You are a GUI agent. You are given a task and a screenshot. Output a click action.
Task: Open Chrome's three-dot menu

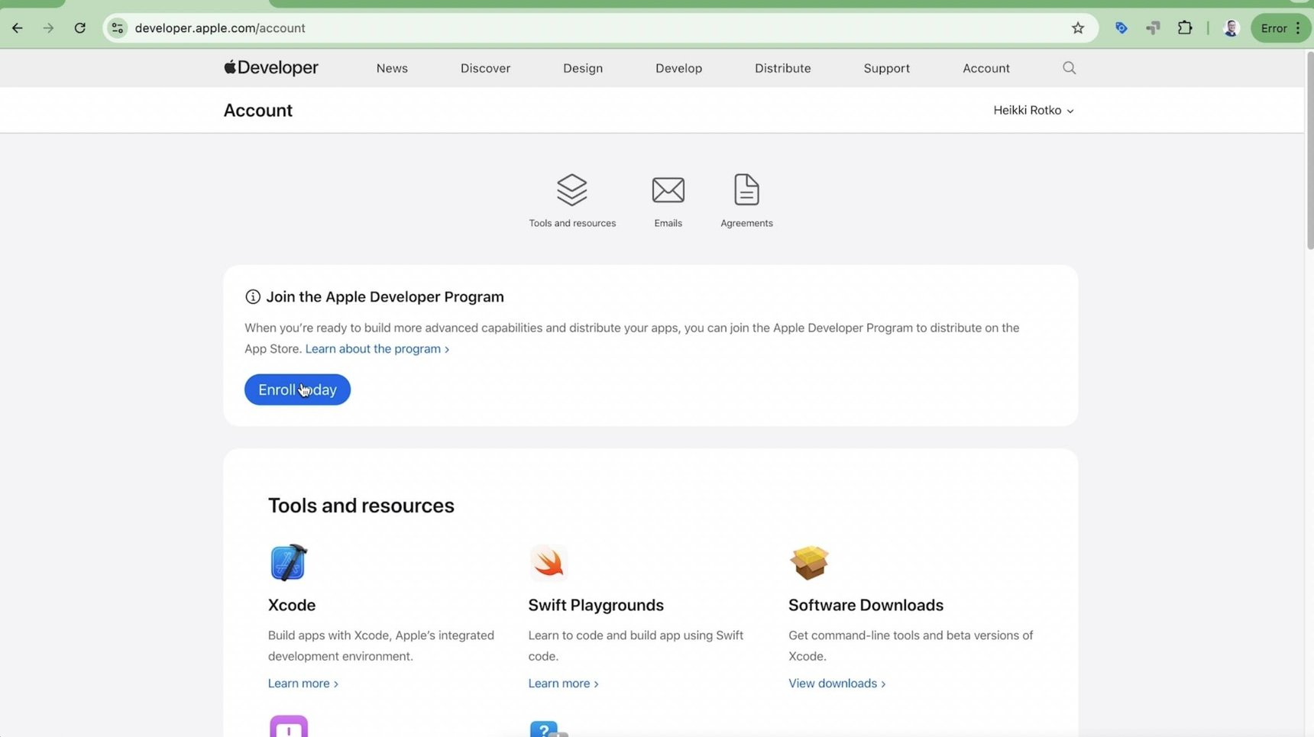(x=1297, y=27)
